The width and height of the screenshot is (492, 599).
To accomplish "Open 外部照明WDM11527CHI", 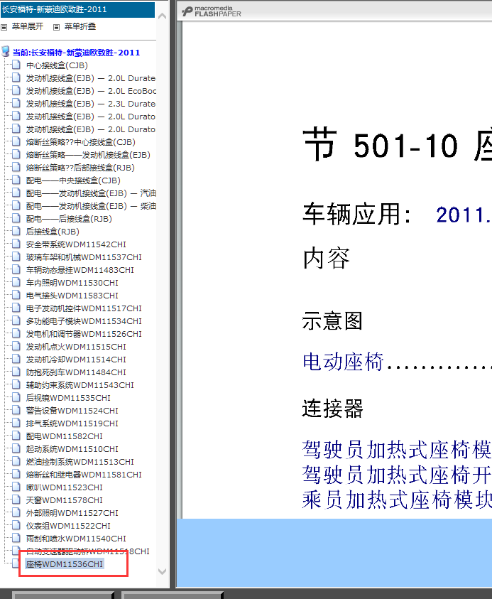I will tap(72, 513).
